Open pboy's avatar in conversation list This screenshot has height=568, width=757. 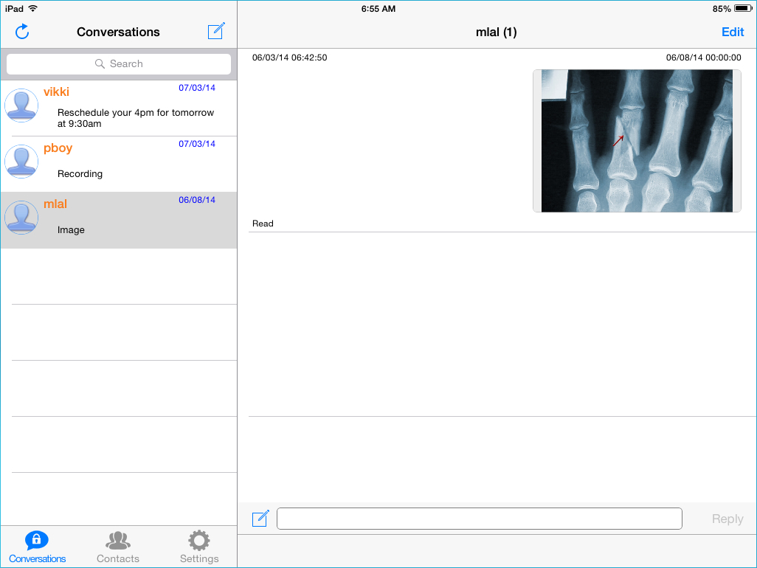pos(21,162)
